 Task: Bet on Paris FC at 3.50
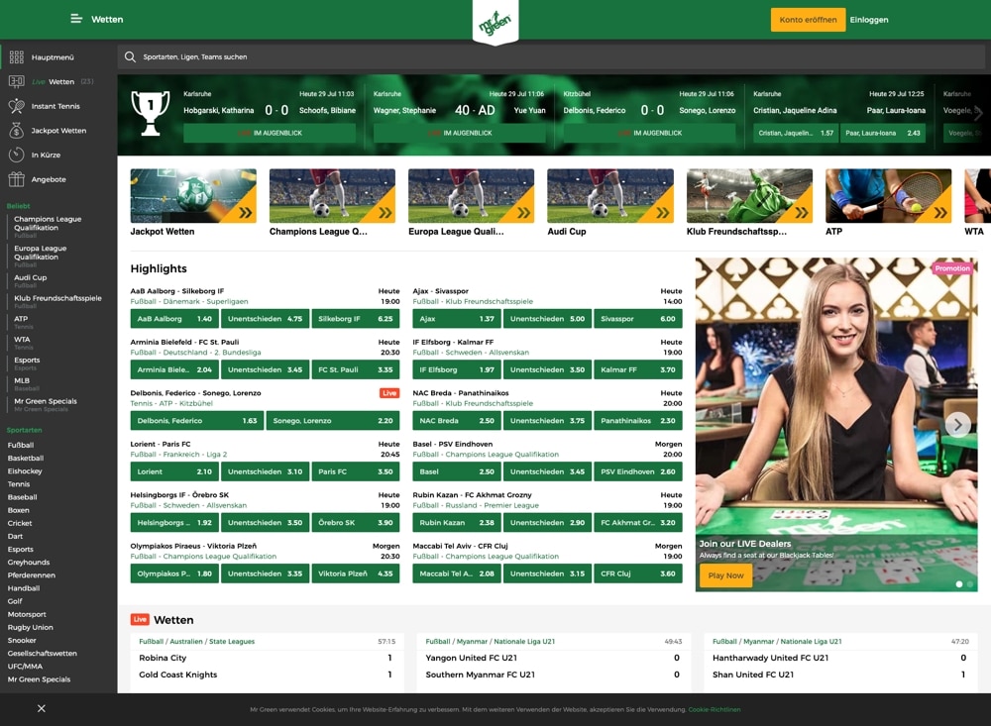pyautogui.click(x=355, y=472)
